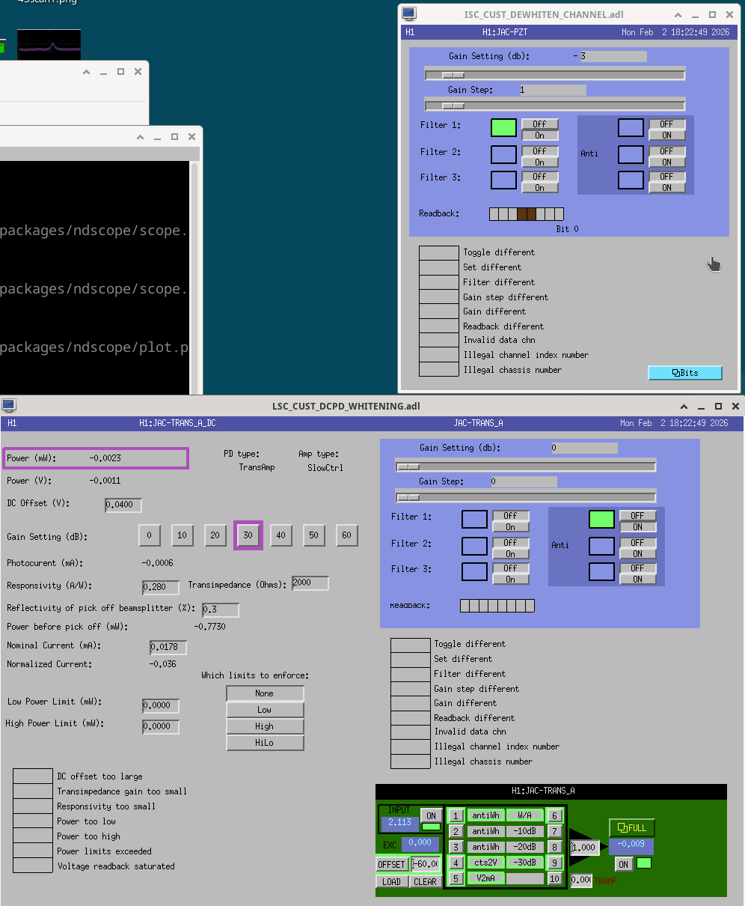Open the FULL filter module view
Image resolution: width=745 pixels, height=906 pixels.
[x=632, y=827]
